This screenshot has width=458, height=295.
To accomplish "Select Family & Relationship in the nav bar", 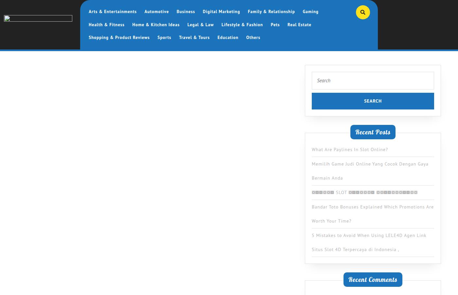I will point(271,11).
